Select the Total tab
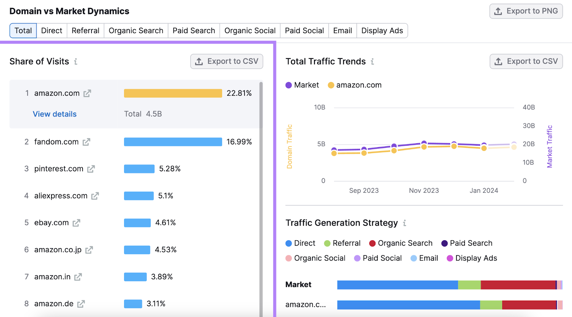The image size is (572, 317). (23, 31)
